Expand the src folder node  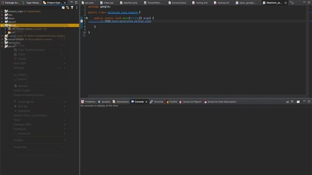tap(5, 33)
